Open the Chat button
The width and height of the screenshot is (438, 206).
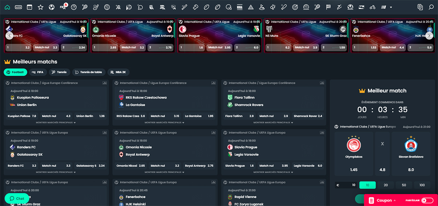click(17, 198)
